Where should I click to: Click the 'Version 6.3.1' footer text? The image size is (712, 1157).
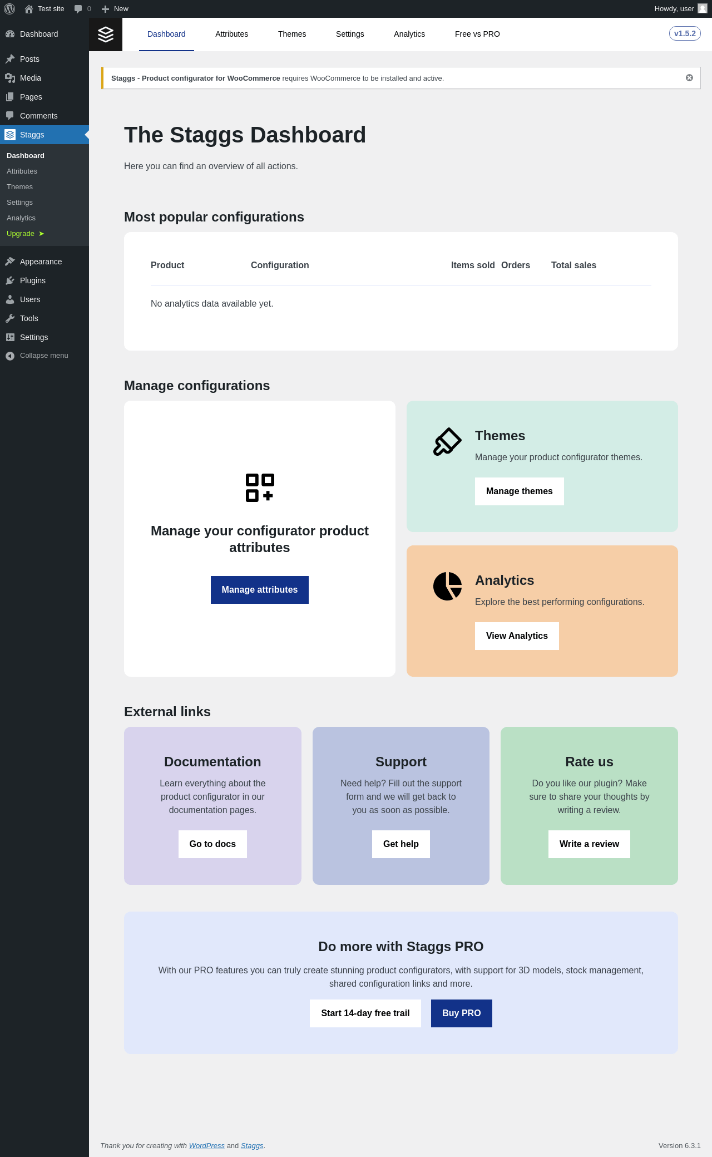[x=680, y=1146]
